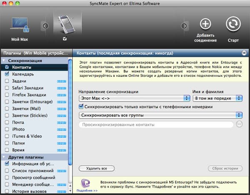Uncheck the Контакты plugin checkbox

pyautogui.click(x=7, y=67)
